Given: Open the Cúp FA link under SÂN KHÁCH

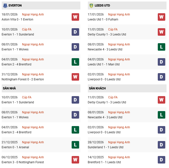Looking at the screenshot, I should coord(113,97).
